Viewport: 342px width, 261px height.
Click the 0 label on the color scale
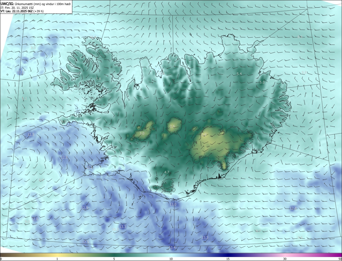click(1, 259)
